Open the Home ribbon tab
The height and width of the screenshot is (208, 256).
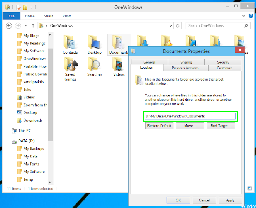click(x=30, y=16)
